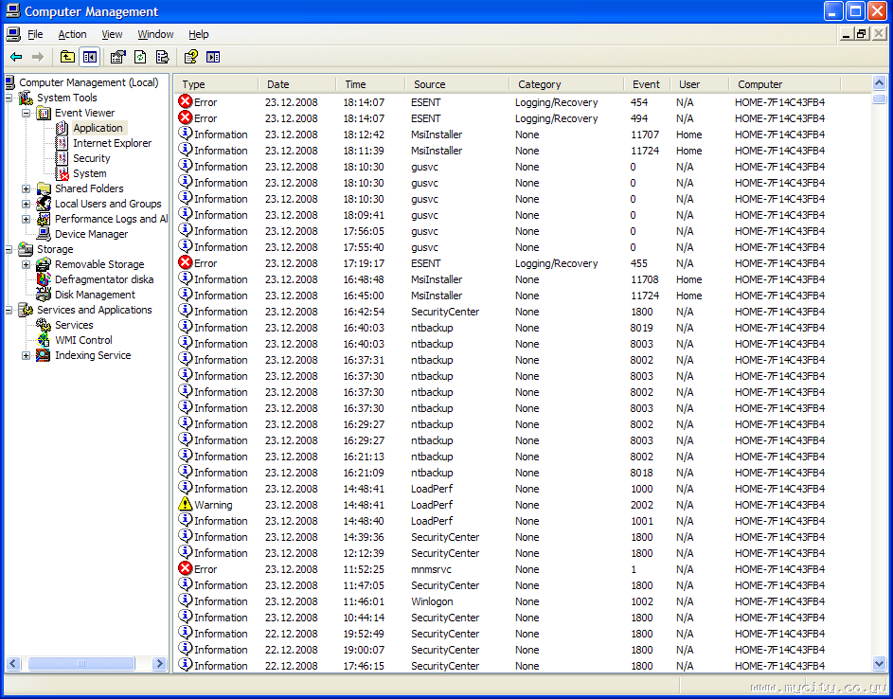Select the Device Manager icon in tree
893x699 pixels.
[x=44, y=234]
